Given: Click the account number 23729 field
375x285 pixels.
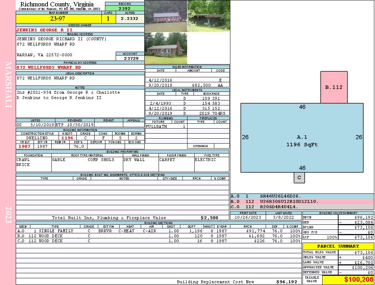Looking at the screenshot, I should (130, 58).
